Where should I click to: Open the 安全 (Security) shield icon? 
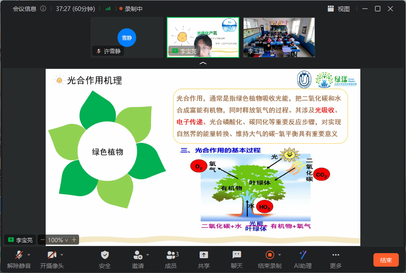[104, 255]
